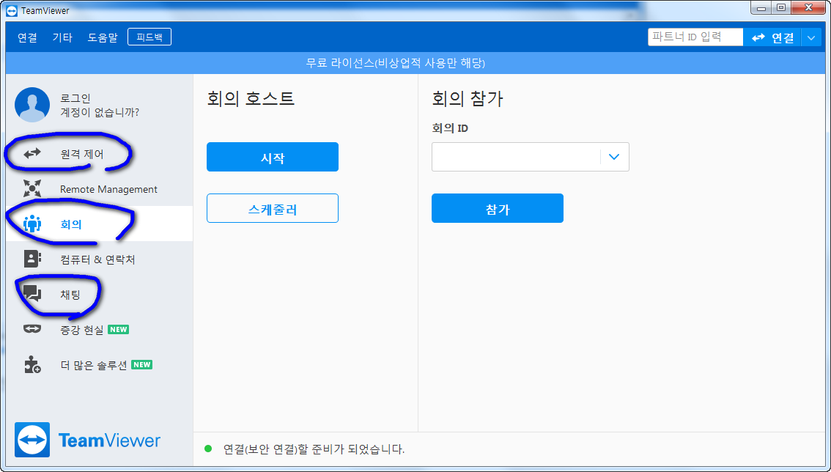Click the TeamViewer logo at bottom left
The width and height of the screenshot is (831, 472).
88,440
